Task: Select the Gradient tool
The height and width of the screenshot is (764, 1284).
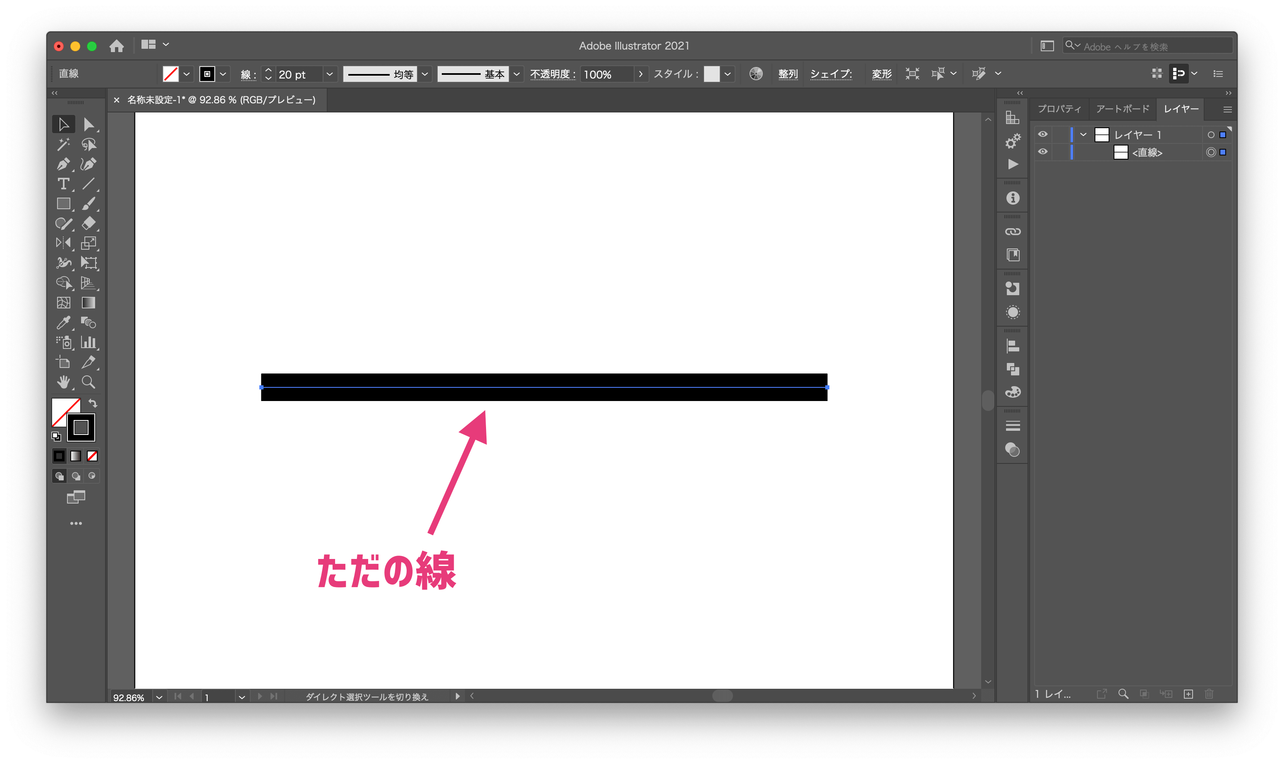Action: pyautogui.click(x=89, y=303)
